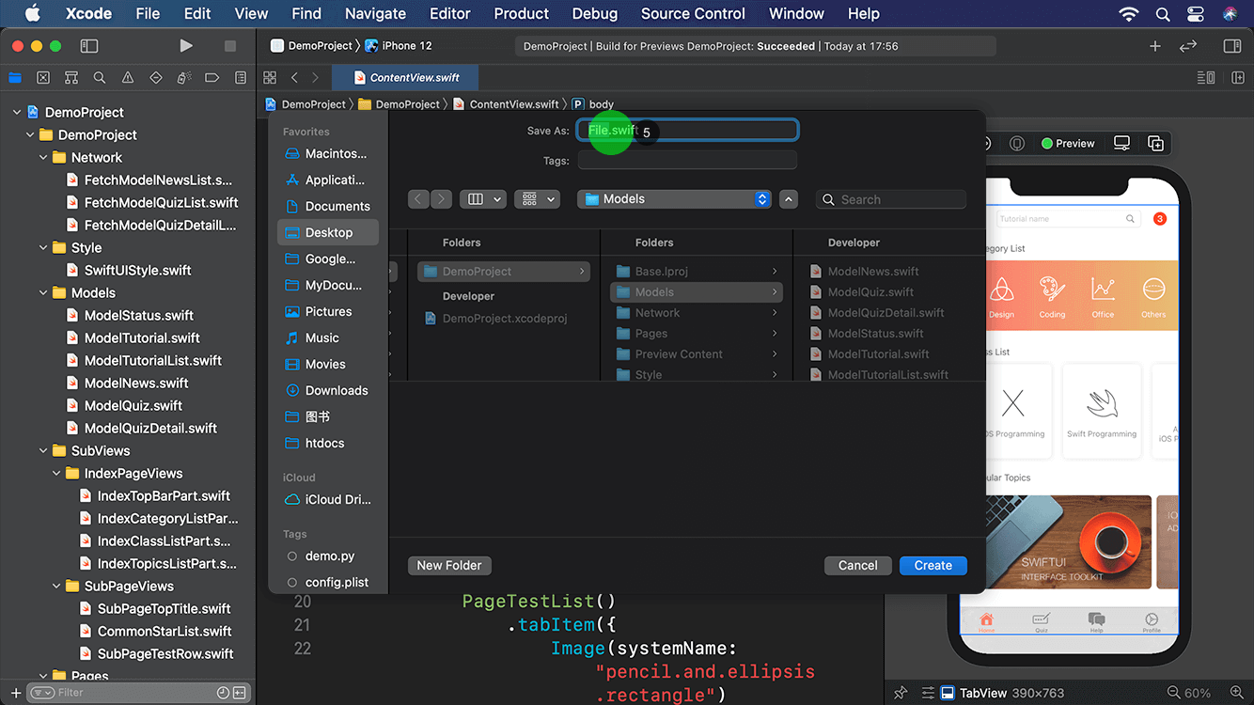1254x705 pixels.
Task: Open the File menu
Action: tap(148, 14)
